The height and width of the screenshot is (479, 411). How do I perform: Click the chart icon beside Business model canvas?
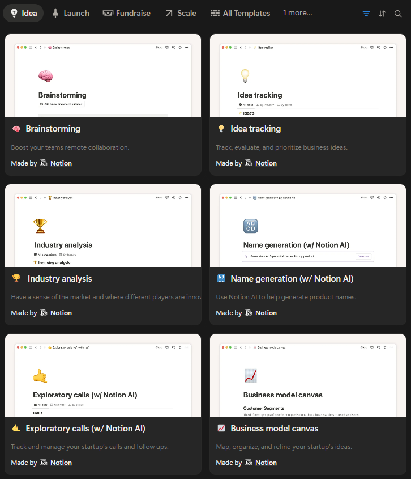pos(221,429)
